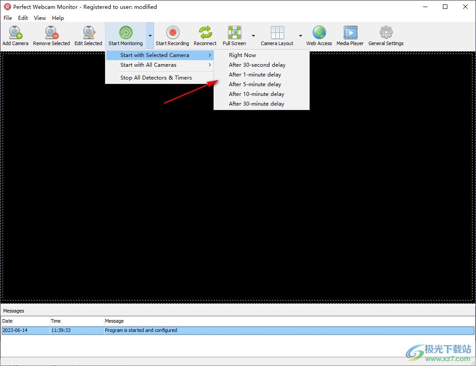Click the Add Camera toolbar icon

(x=15, y=32)
